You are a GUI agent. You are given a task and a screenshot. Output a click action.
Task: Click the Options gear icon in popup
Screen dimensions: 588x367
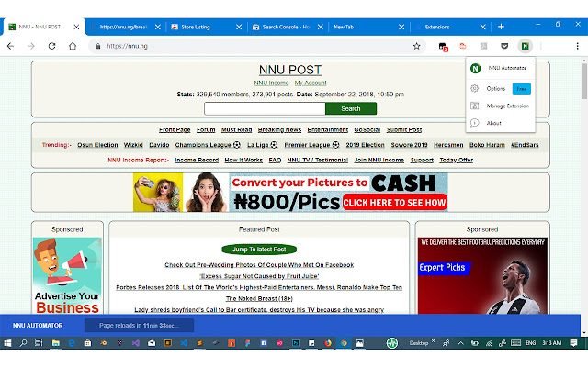[474, 88]
